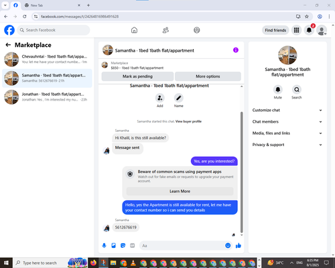Show hidden system tray icons chevron
The height and width of the screenshot is (268, 335).
pyautogui.click(x=291, y=263)
